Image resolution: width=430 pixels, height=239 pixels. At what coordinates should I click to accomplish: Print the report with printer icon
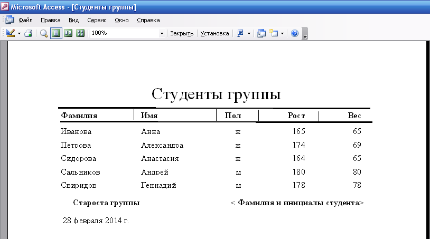pos(28,33)
